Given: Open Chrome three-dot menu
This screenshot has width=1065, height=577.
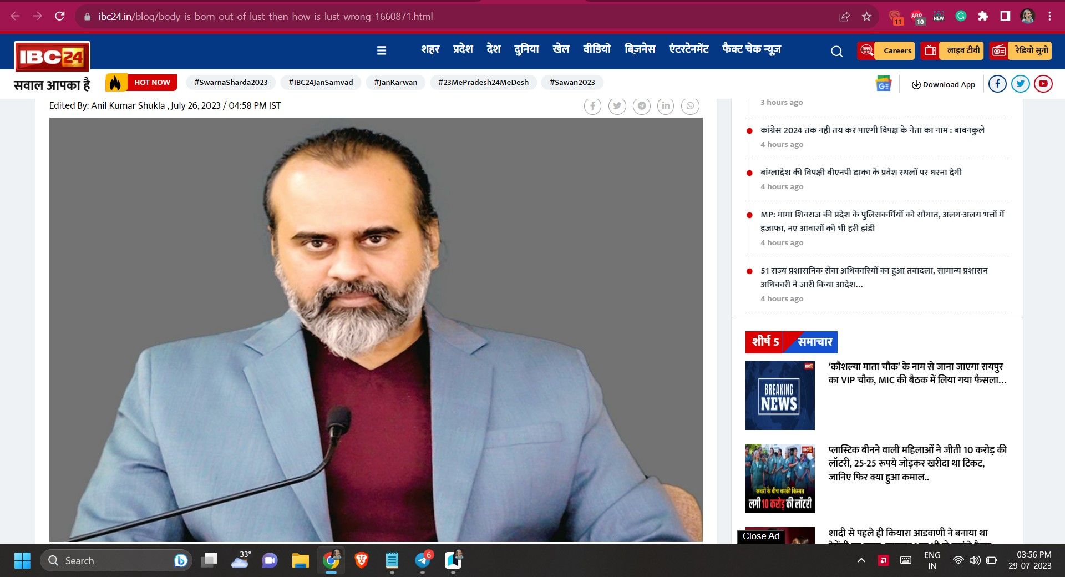Looking at the screenshot, I should tap(1049, 17).
